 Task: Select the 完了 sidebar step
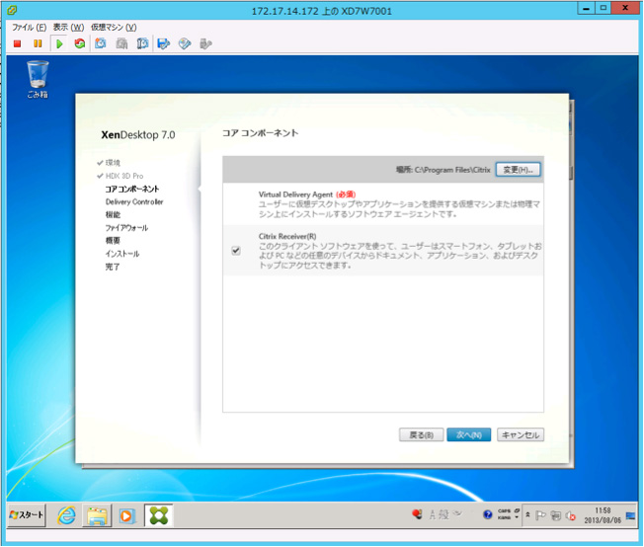coord(113,267)
